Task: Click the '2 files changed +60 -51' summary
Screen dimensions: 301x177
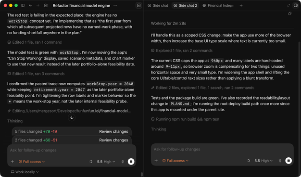Action: [x=36, y=140]
